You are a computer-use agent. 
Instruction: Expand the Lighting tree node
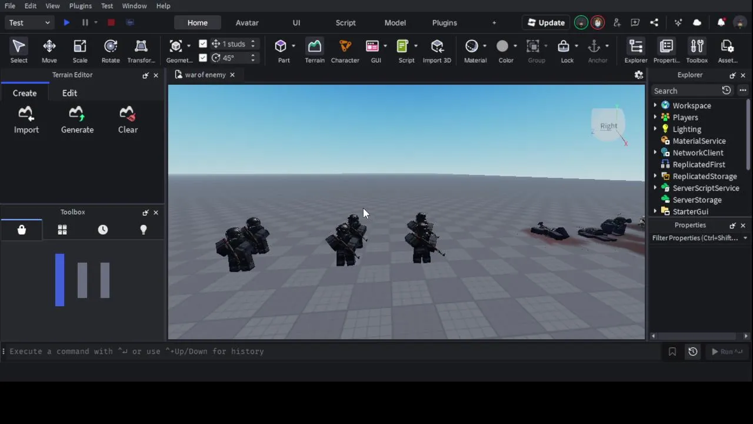click(x=655, y=129)
